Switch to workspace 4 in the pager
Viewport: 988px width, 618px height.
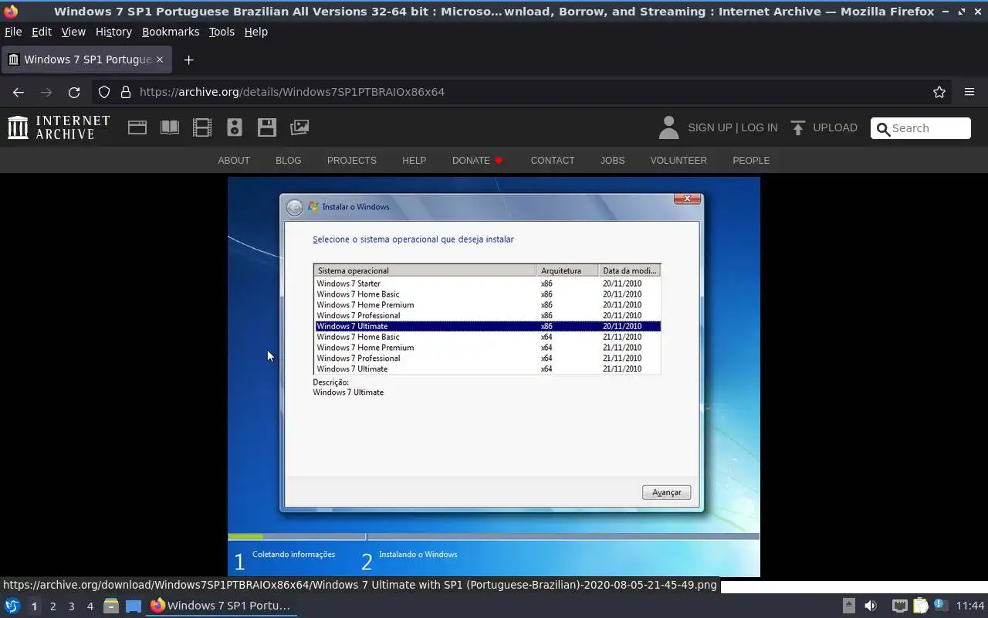[90, 606]
